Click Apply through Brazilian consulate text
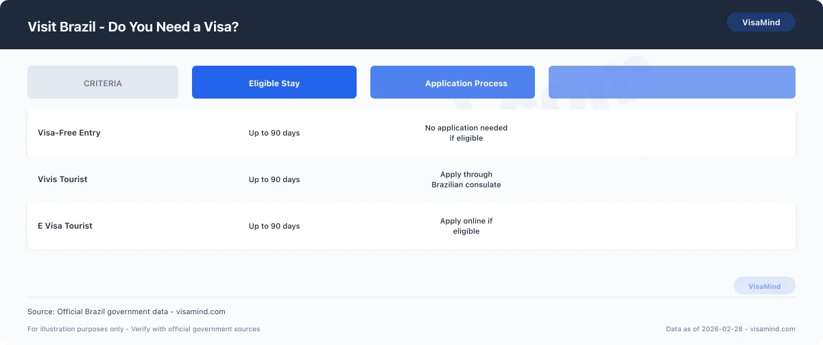 [x=466, y=179]
